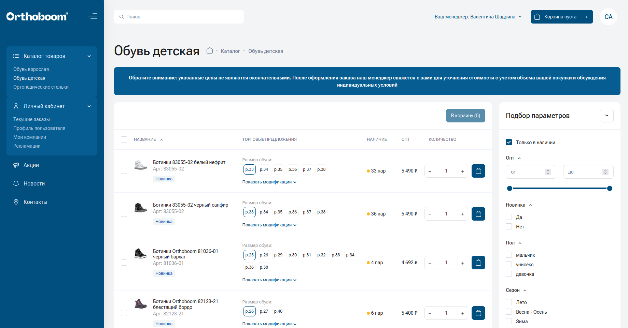
Task: Go to Ортопедические стельки category
Action: 41,87
